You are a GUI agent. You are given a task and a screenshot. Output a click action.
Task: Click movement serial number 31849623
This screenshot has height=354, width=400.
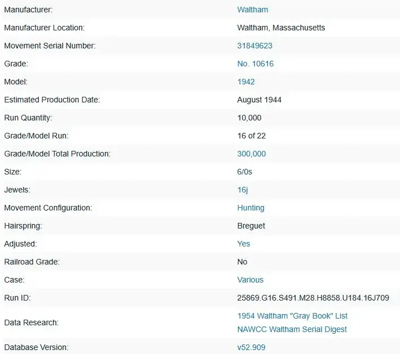[254, 46]
